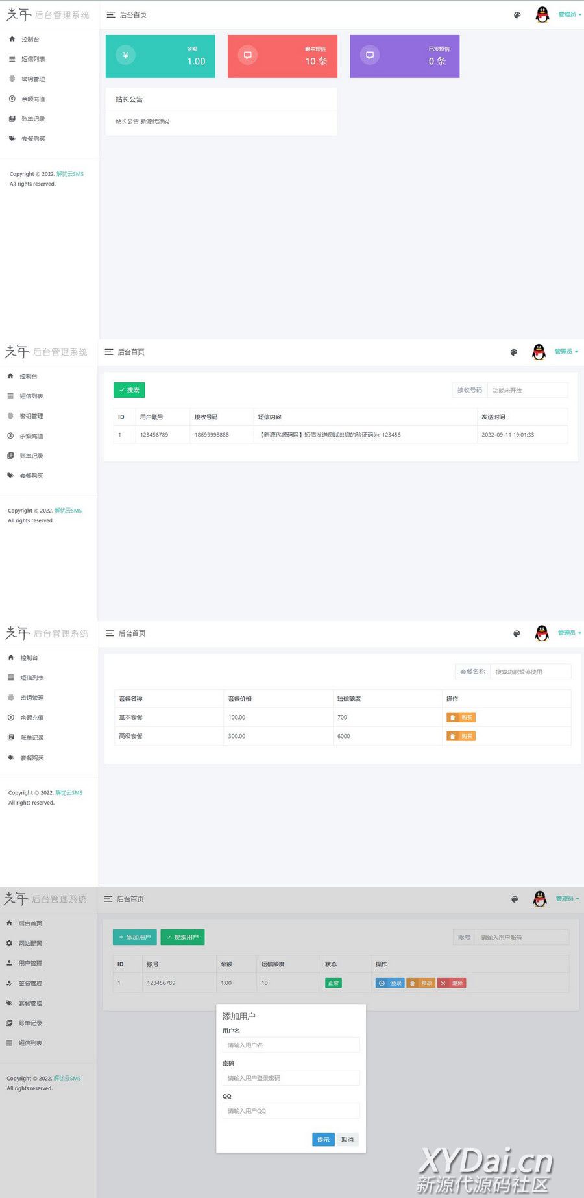Click the green 正常 status badge
Screen dimensions: 584x1198
pyautogui.click(x=333, y=983)
